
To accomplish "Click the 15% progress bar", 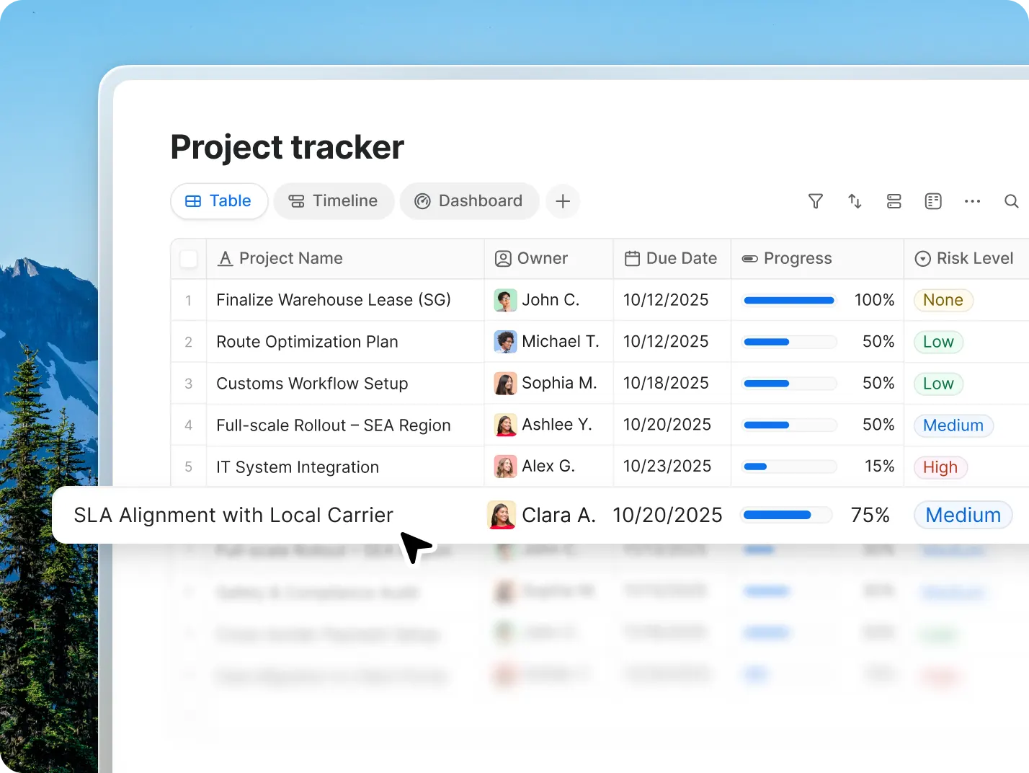I will click(790, 467).
